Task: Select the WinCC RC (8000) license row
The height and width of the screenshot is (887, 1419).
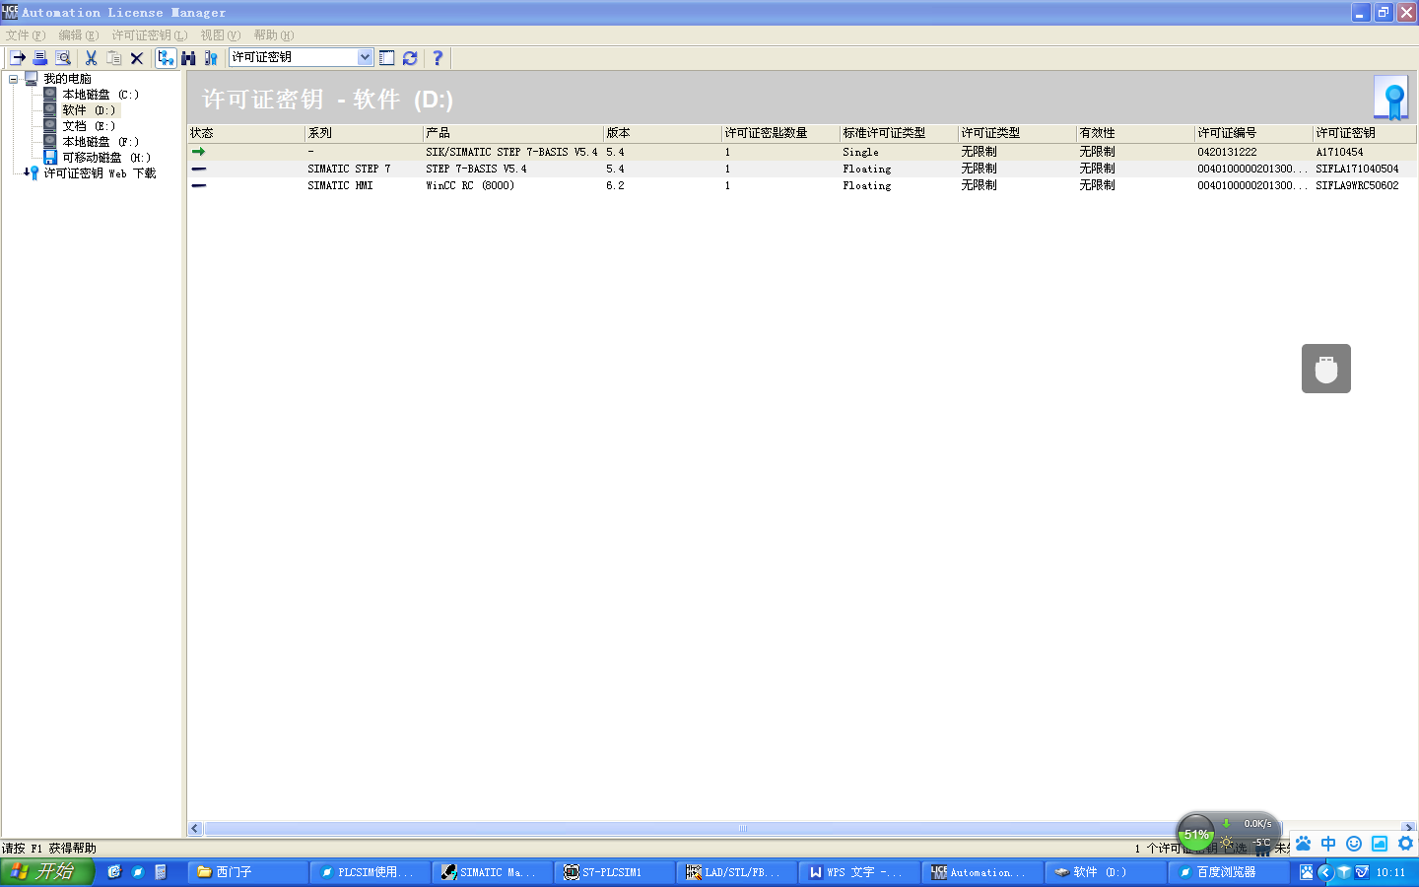Action: tap(802, 185)
